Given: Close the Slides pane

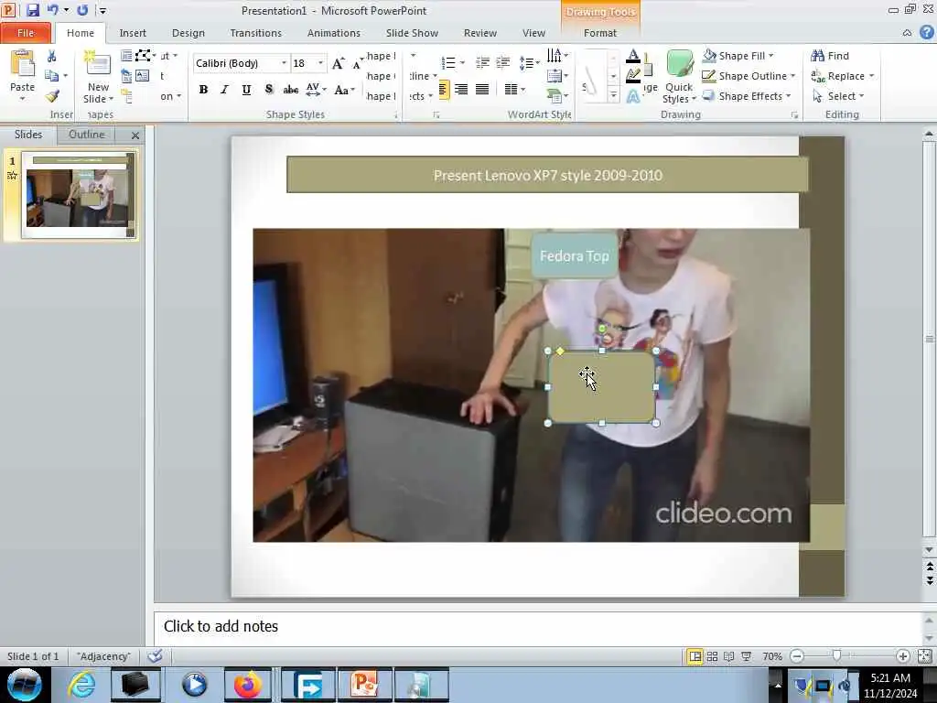Looking at the screenshot, I should pyautogui.click(x=135, y=135).
